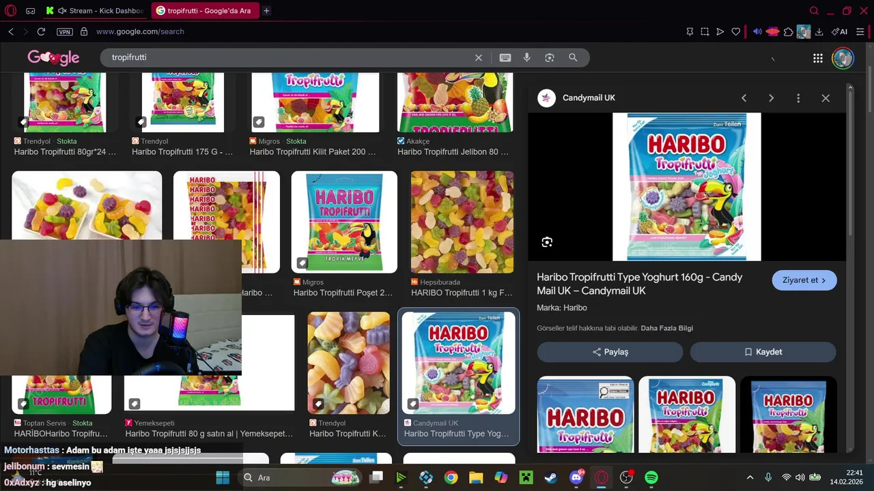This screenshot has width=874, height=491.
Task: Switch to the Stream - Kick Dashboard tab
Action: click(x=95, y=11)
